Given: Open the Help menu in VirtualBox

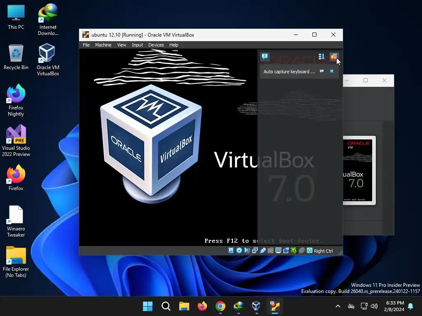Looking at the screenshot, I should point(173,45).
